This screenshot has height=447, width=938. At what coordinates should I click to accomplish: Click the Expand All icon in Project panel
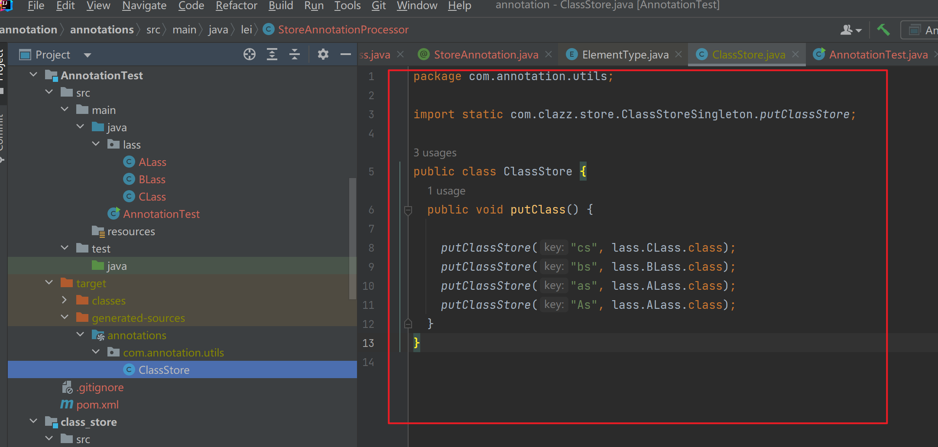tap(272, 54)
